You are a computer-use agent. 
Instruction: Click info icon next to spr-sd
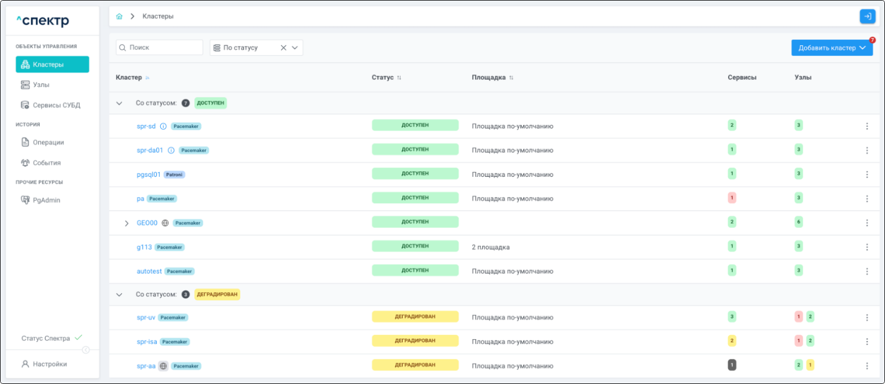pyautogui.click(x=163, y=127)
